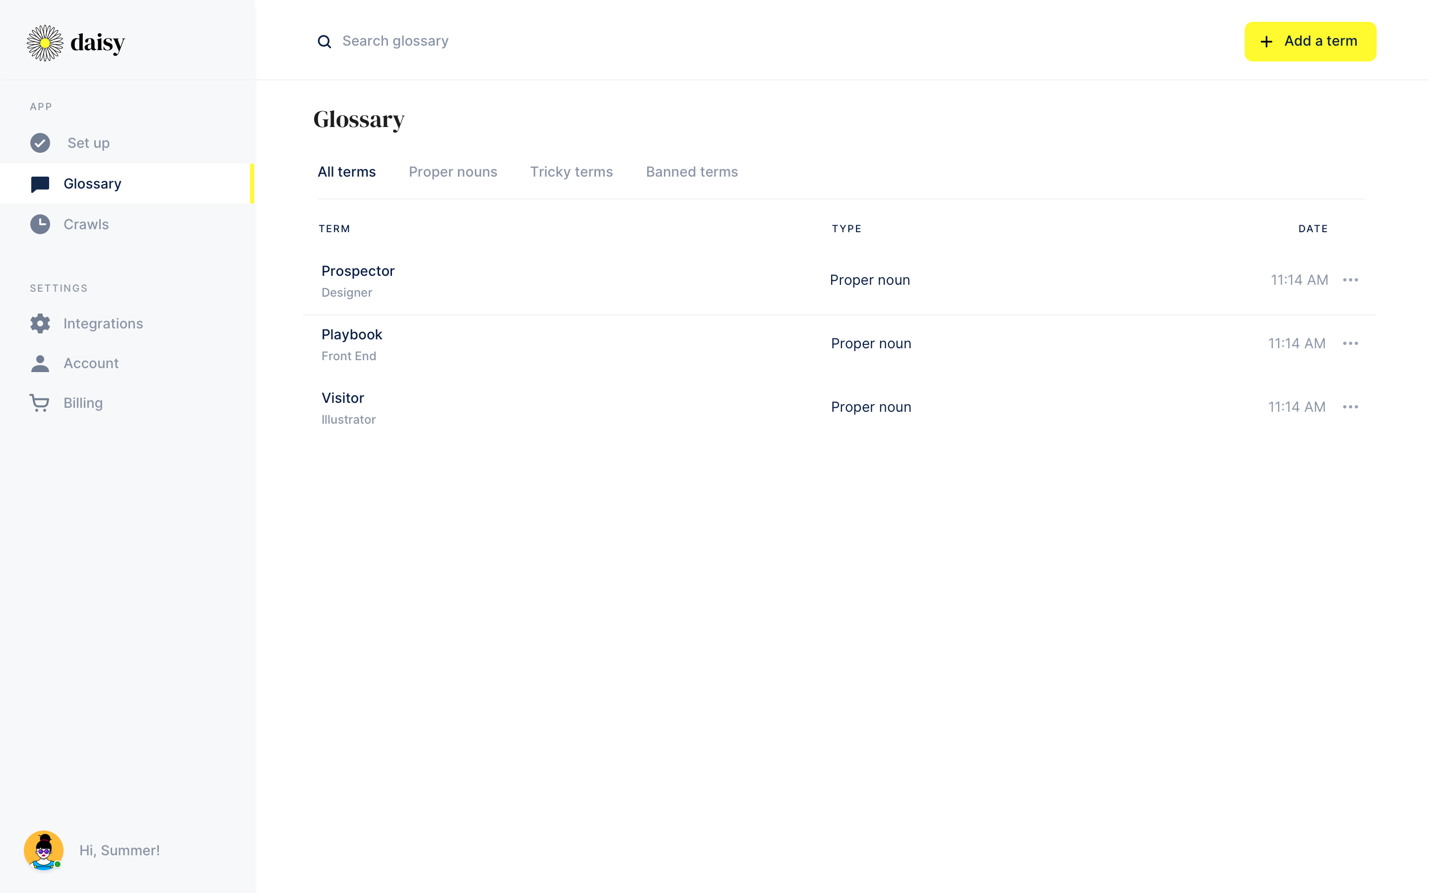Click the Tricky terms tab
This screenshot has width=1429, height=893.
[x=571, y=172]
